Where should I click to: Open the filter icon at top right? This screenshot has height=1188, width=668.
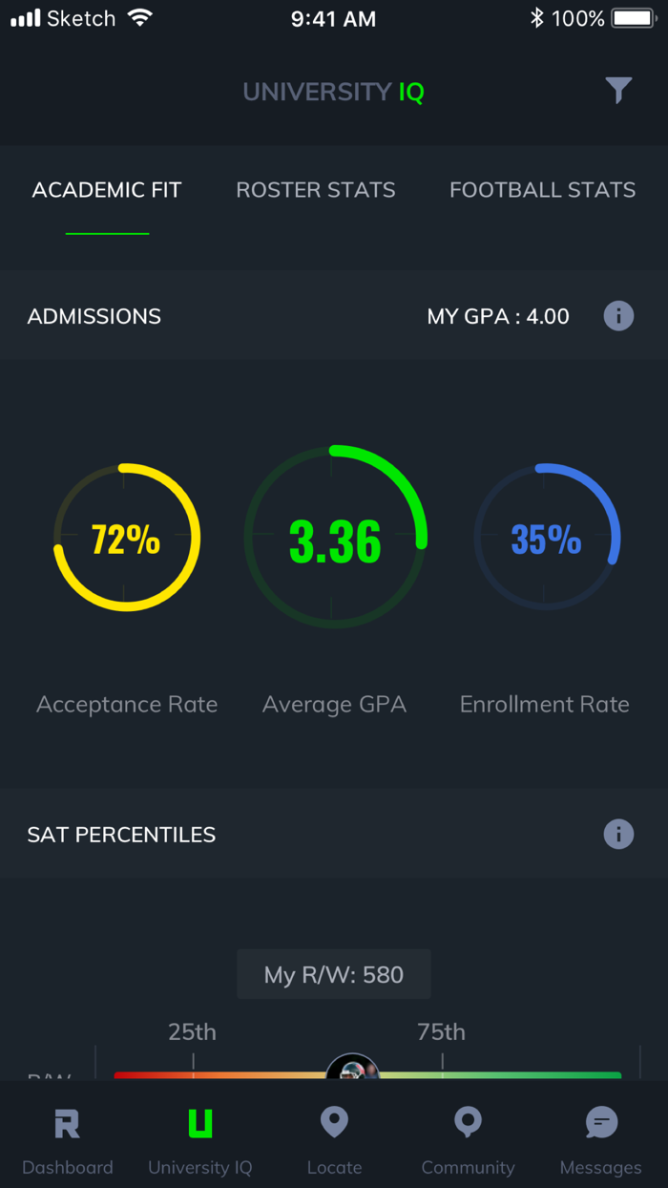click(x=618, y=91)
